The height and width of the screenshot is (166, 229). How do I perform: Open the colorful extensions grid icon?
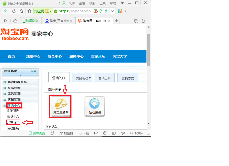tap(120, 11)
